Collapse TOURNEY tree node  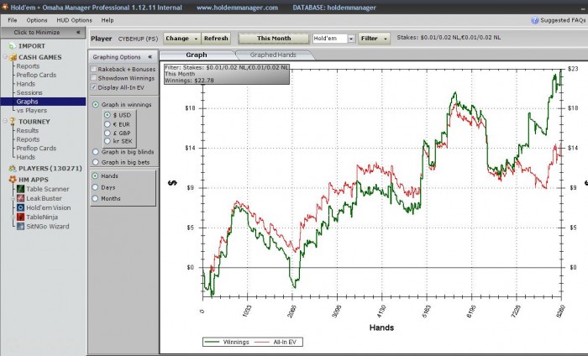pos(5,121)
